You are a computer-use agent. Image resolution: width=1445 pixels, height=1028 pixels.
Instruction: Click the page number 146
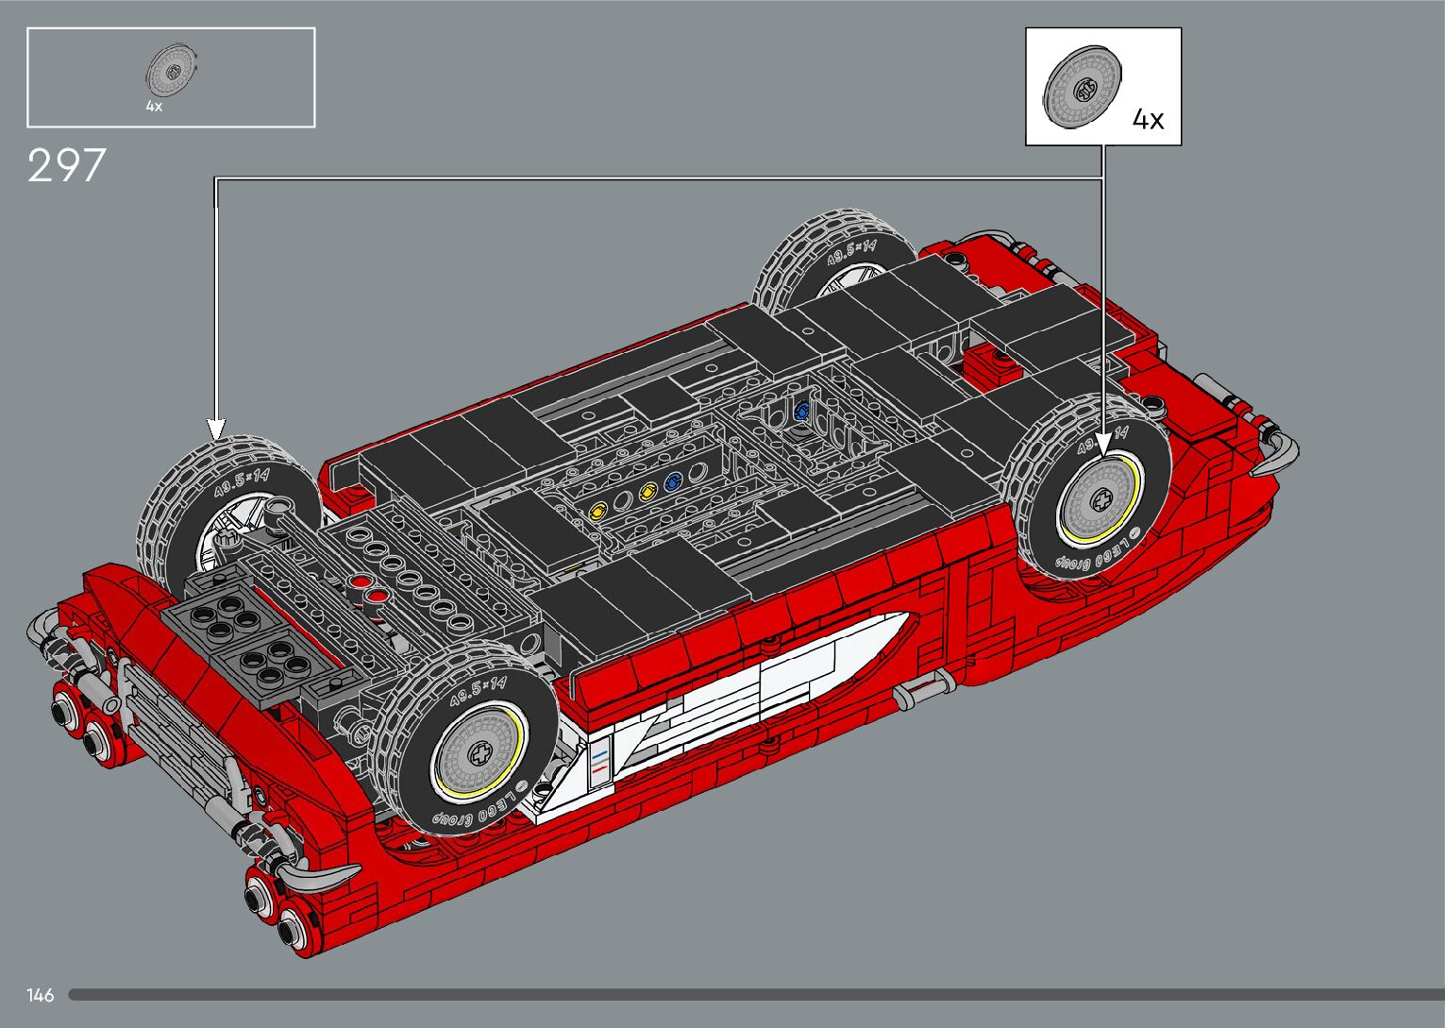[41, 995]
